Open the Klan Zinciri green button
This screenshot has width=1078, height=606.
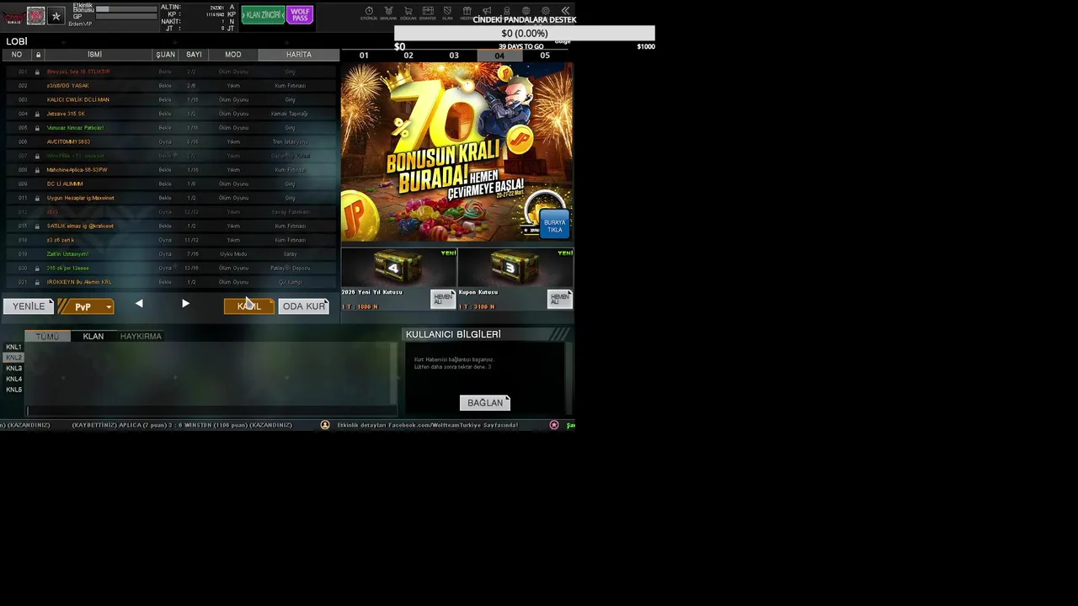point(263,15)
